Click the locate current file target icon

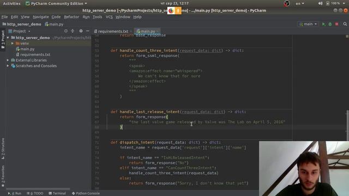(65, 31)
